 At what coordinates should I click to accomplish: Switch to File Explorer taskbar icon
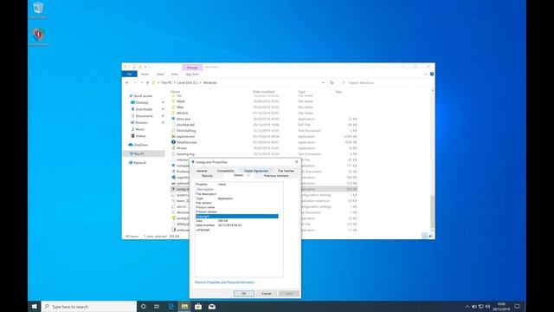(184, 306)
